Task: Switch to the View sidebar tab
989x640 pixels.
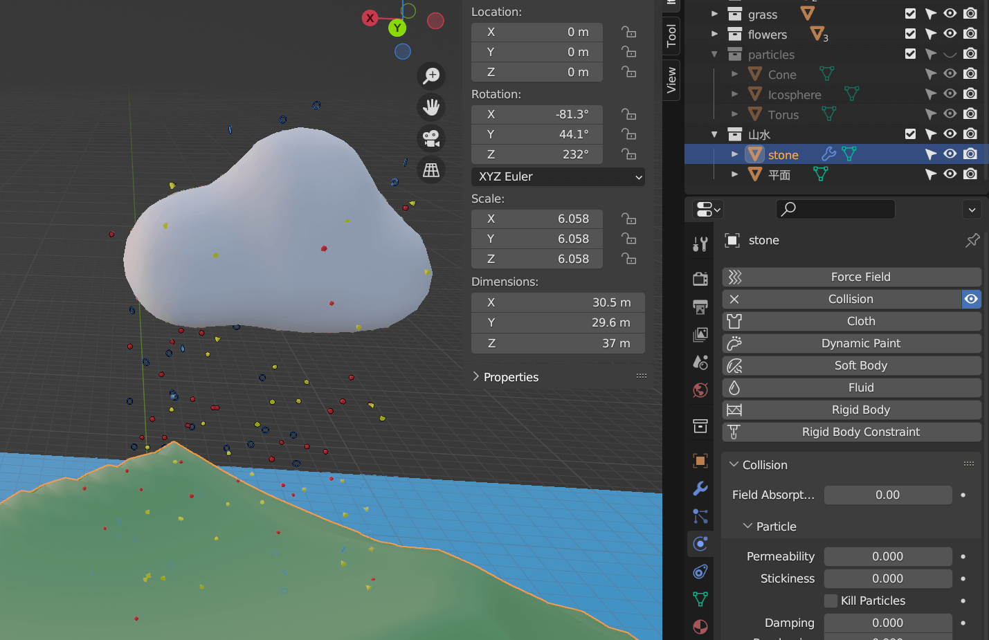Action: pyautogui.click(x=671, y=80)
